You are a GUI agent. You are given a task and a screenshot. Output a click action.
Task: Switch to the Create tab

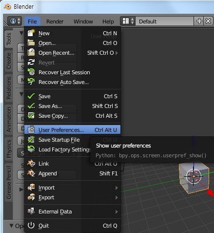pyautogui.click(x=9, y=61)
